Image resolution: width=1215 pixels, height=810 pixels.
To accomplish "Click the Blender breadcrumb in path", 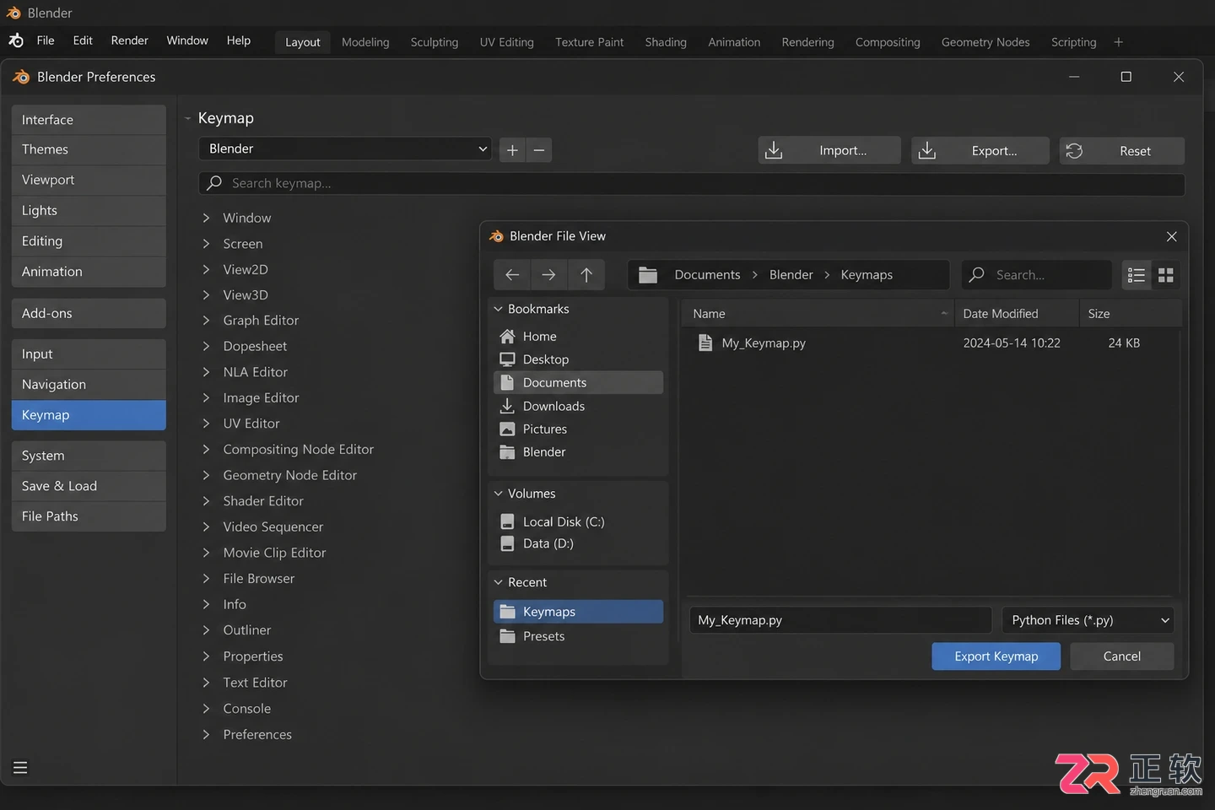I will tap(791, 275).
